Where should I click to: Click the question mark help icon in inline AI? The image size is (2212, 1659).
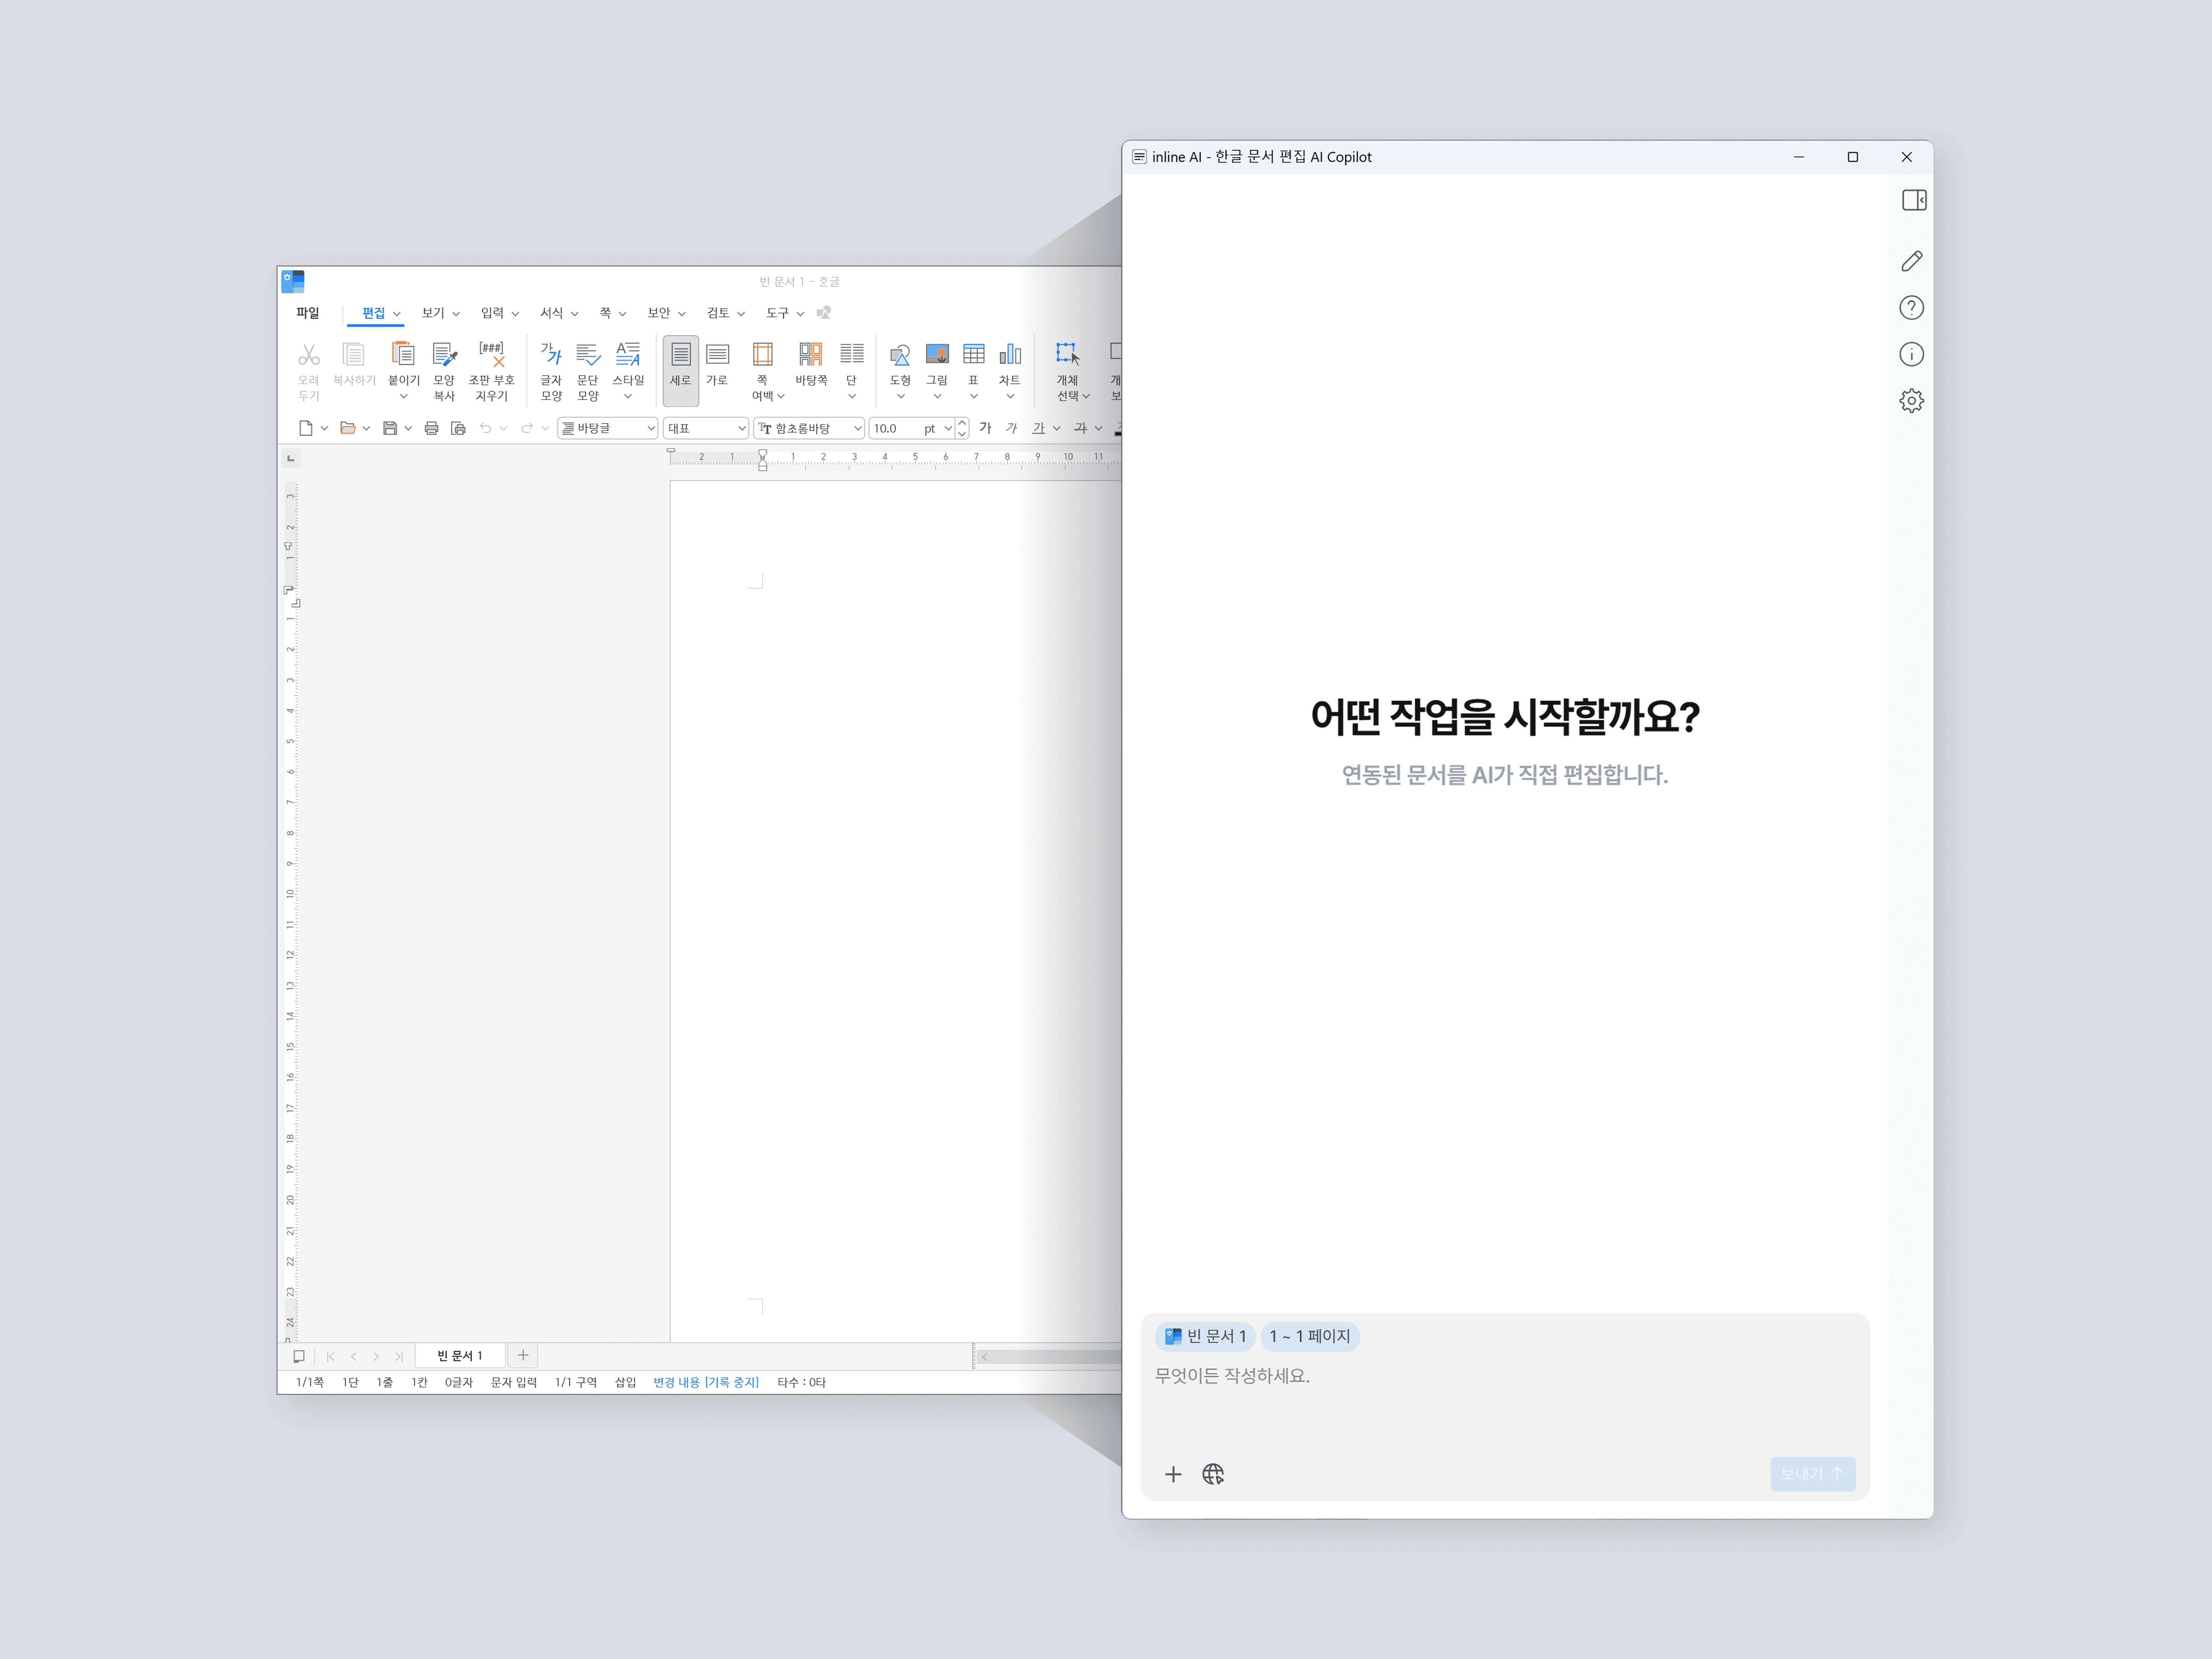tap(1912, 308)
